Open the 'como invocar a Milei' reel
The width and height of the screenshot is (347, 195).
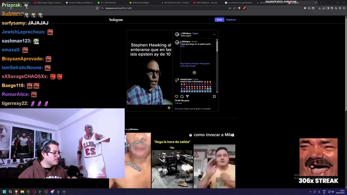214,160
